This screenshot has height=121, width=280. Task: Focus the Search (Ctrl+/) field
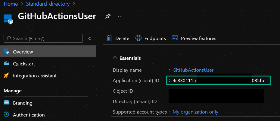43,38
